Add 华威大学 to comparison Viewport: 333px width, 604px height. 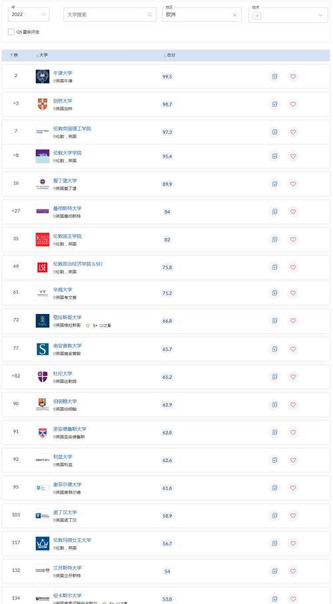(274, 293)
